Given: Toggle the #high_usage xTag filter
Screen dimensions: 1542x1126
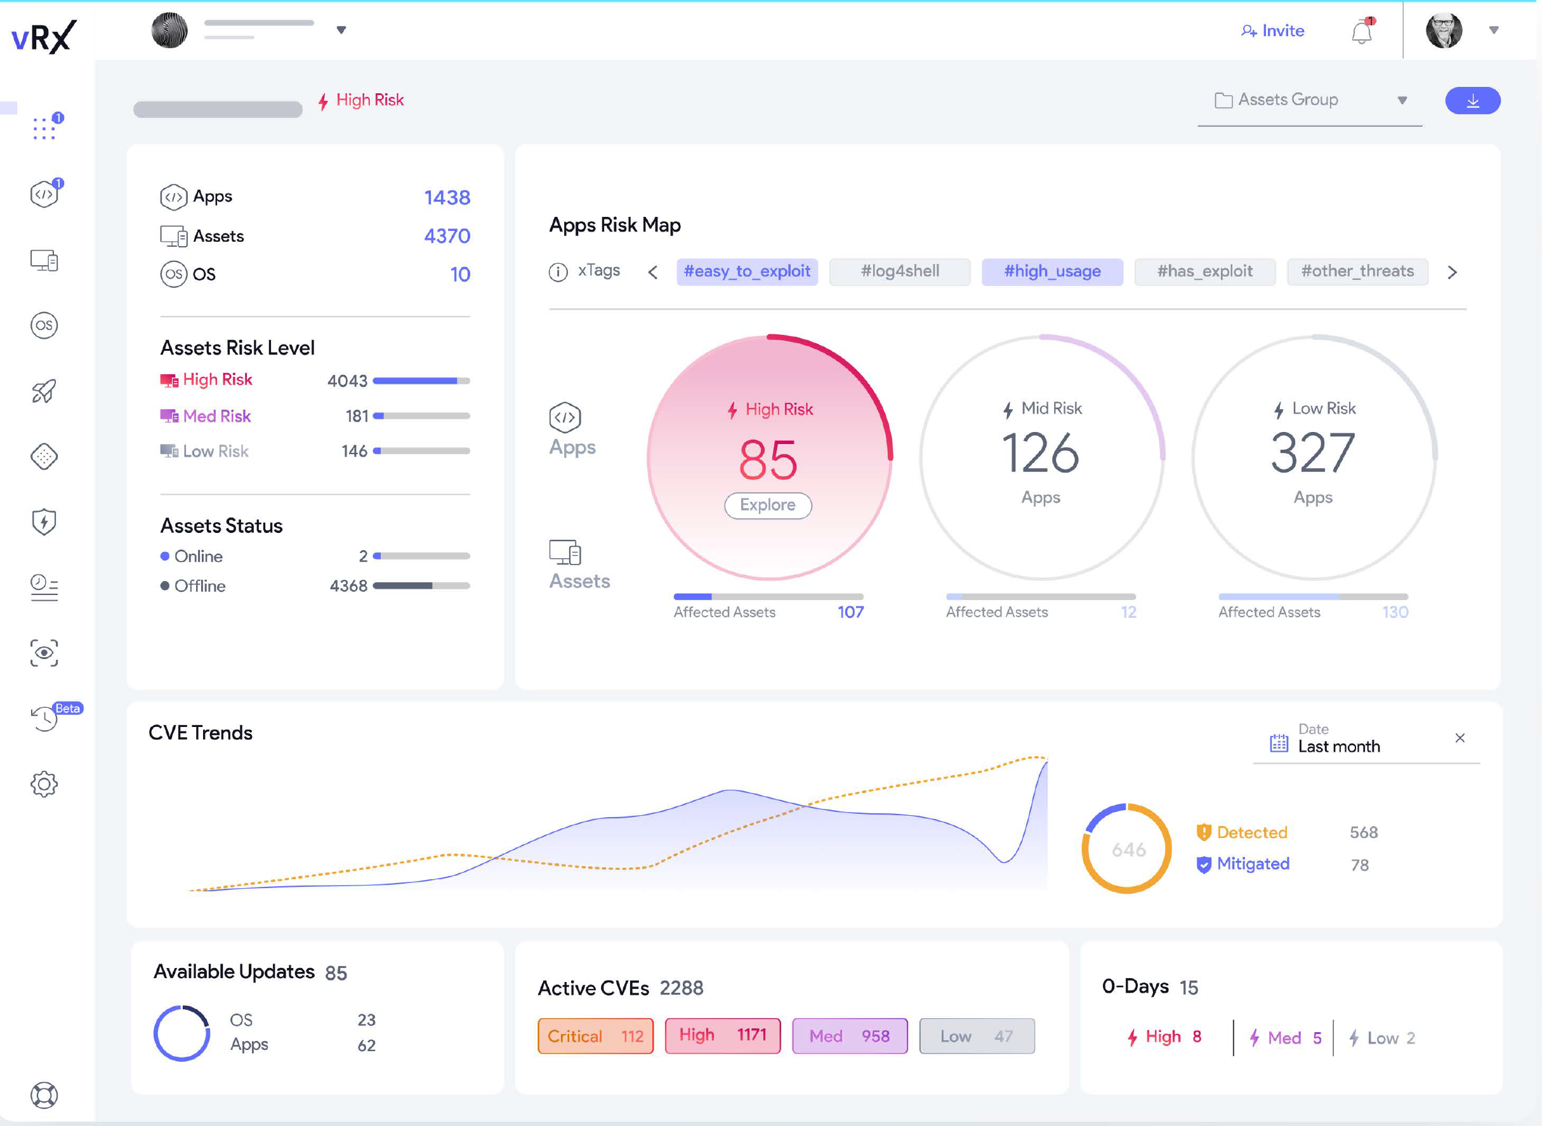Looking at the screenshot, I should tap(1052, 272).
